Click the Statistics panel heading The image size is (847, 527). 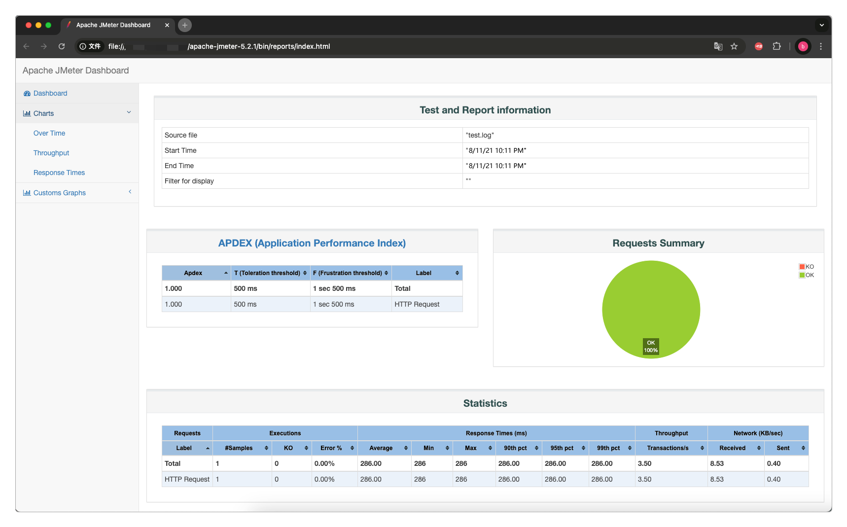point(485,403)
